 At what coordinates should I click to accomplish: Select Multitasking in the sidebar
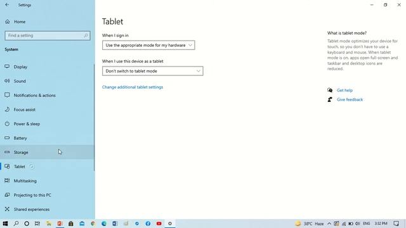[x=47, y=180]
